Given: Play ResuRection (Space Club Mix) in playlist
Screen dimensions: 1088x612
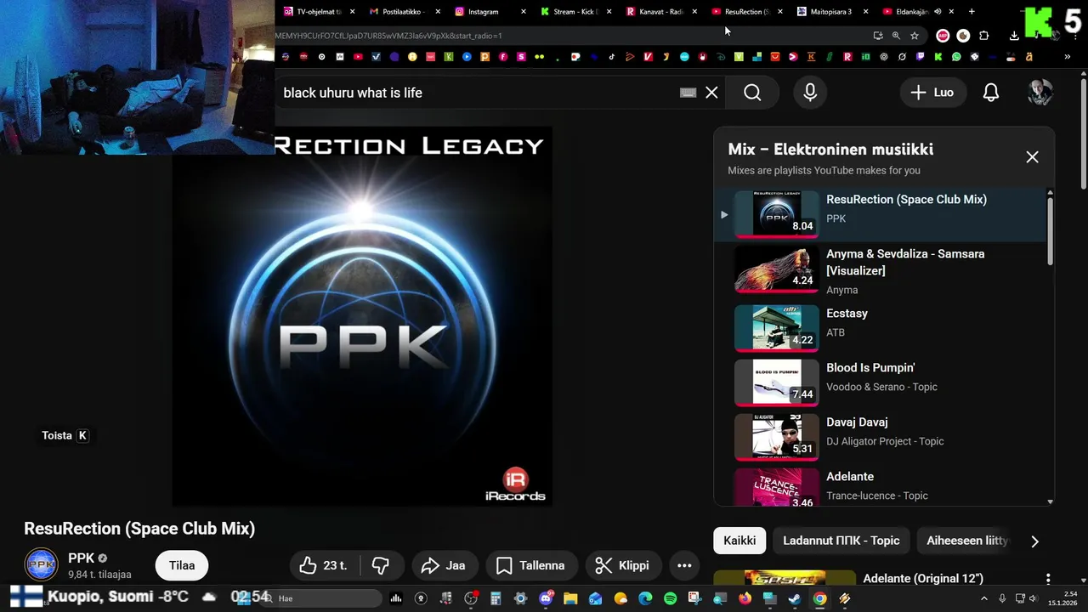Looking at the screenshot, I should [x=880, y=214].
